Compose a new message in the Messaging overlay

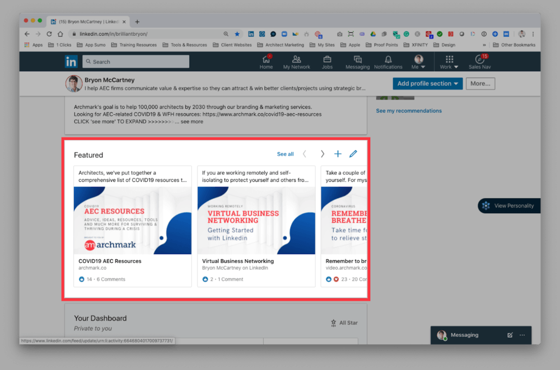pyautogui.click(x=510, y=335)
